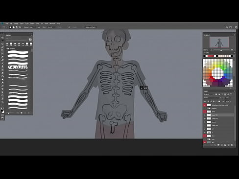The height and width of the screenshot is (179, 239).
Task: Open the Help menu
Action: pos(58,23)
